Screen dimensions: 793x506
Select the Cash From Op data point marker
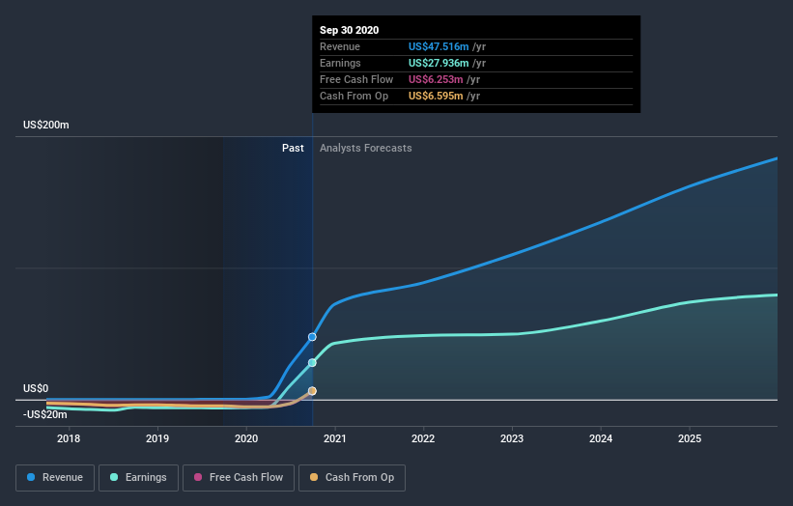click(312, 391)
